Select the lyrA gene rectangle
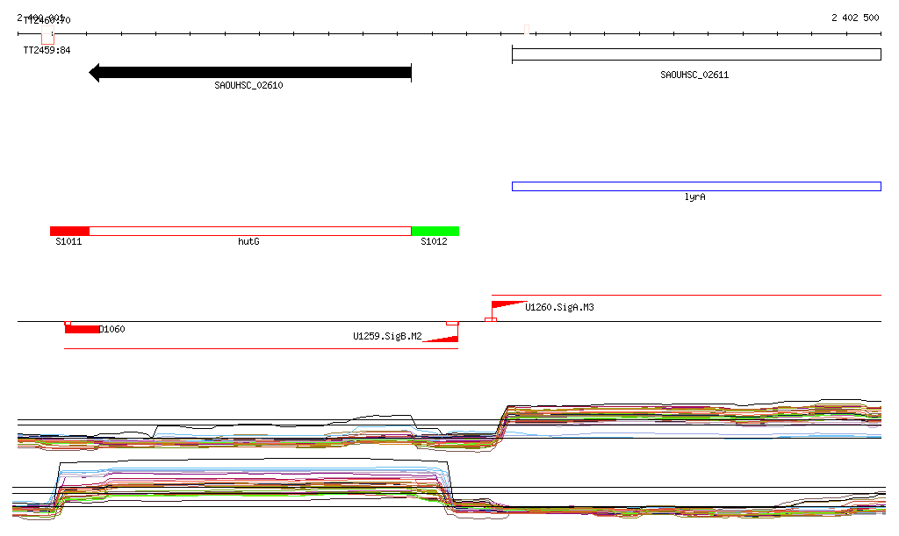899x536 pixels. 695,186
